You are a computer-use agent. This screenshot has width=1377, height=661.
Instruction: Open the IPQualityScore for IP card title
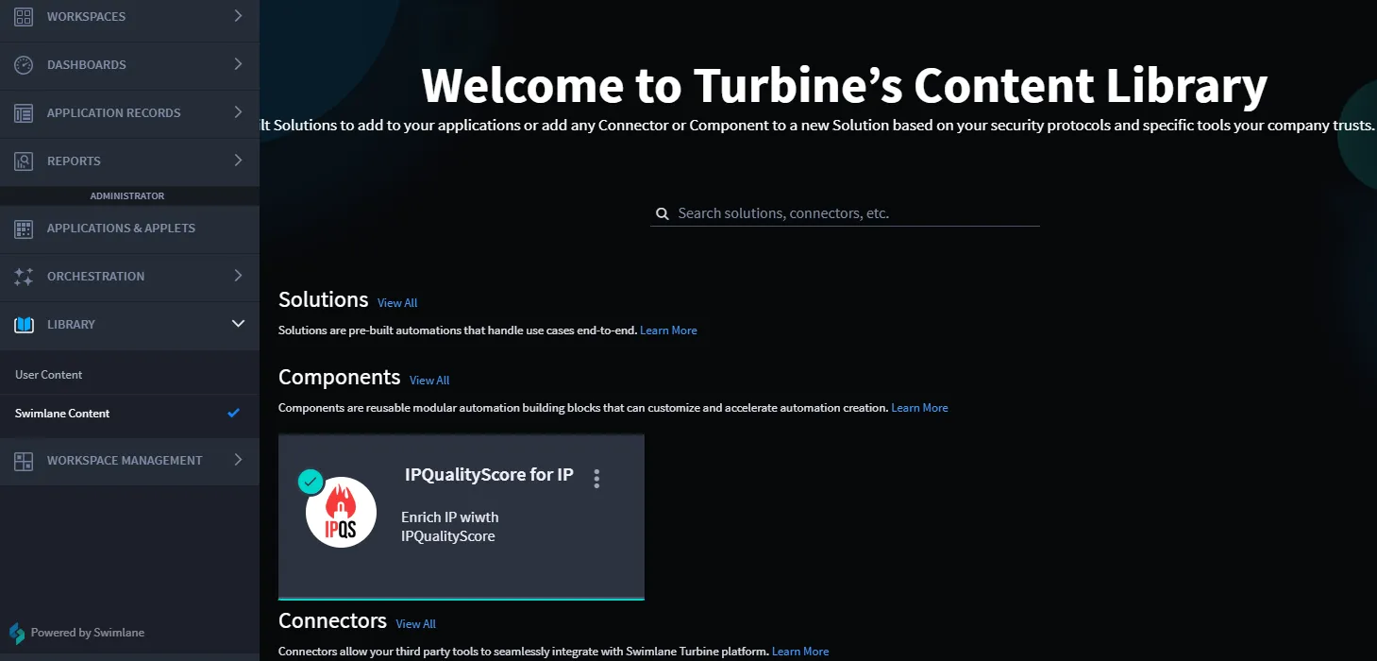(489, 475)
